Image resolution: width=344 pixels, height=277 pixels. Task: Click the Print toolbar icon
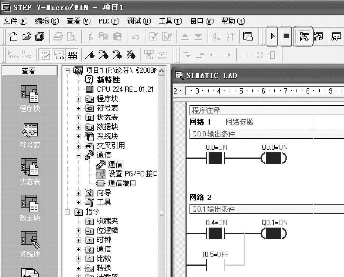[x=58, y=37]
